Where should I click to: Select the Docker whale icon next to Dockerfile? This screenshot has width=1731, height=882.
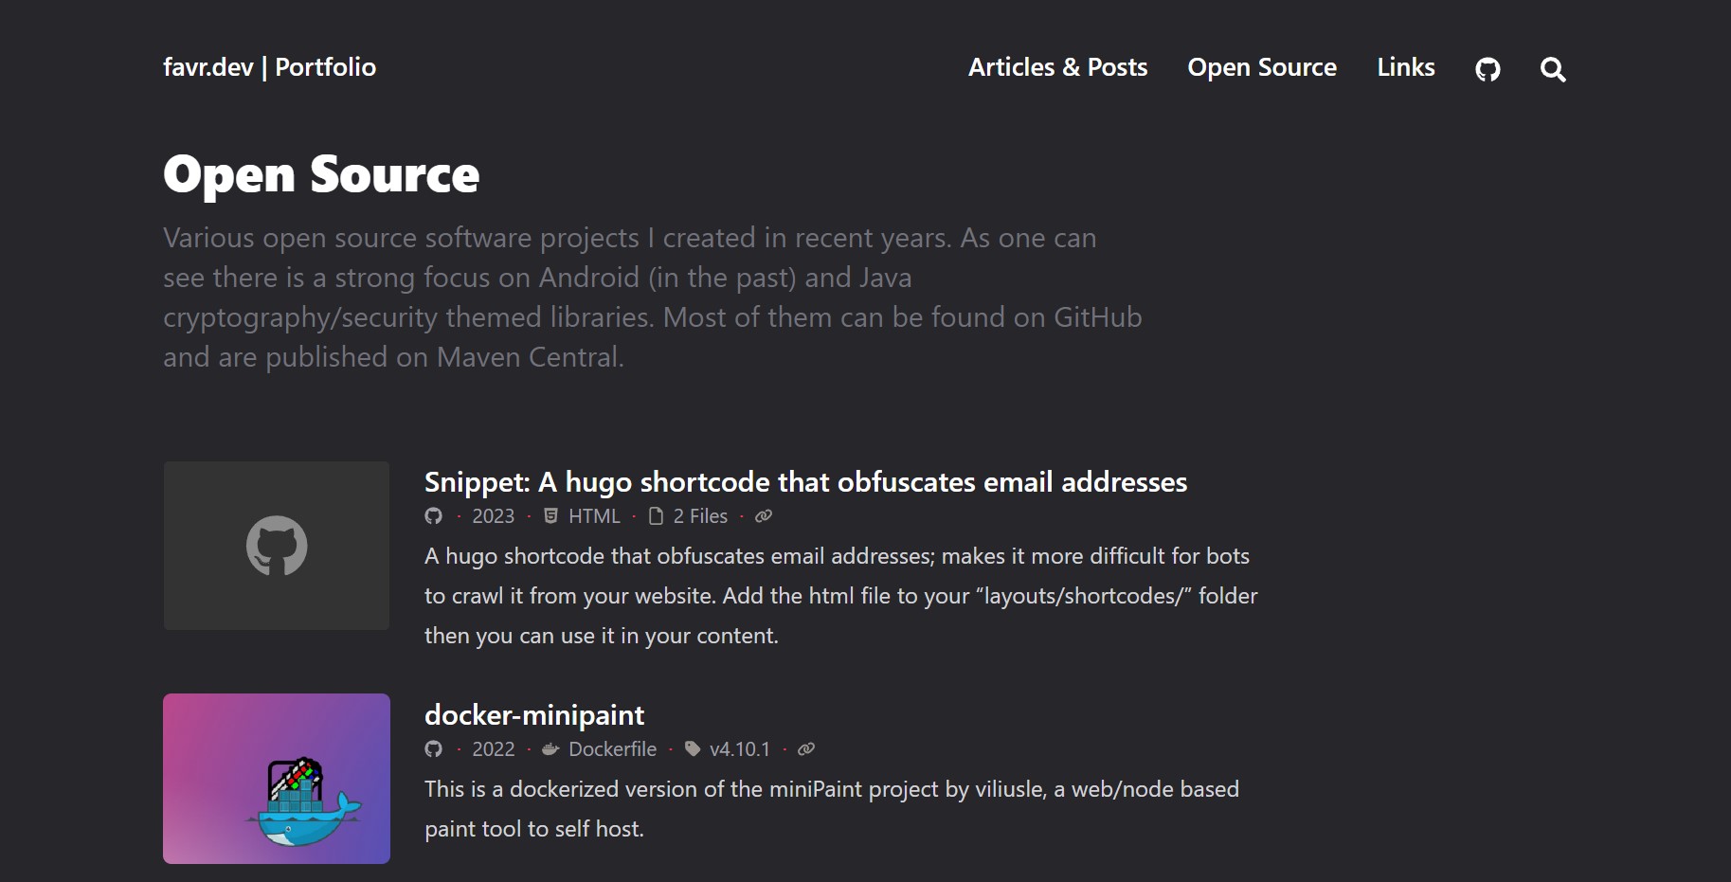coord(550,748)
